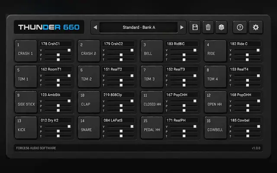Choose sample field 084 LAFatS
The image size is (277, 173).
tap(118, 120)
